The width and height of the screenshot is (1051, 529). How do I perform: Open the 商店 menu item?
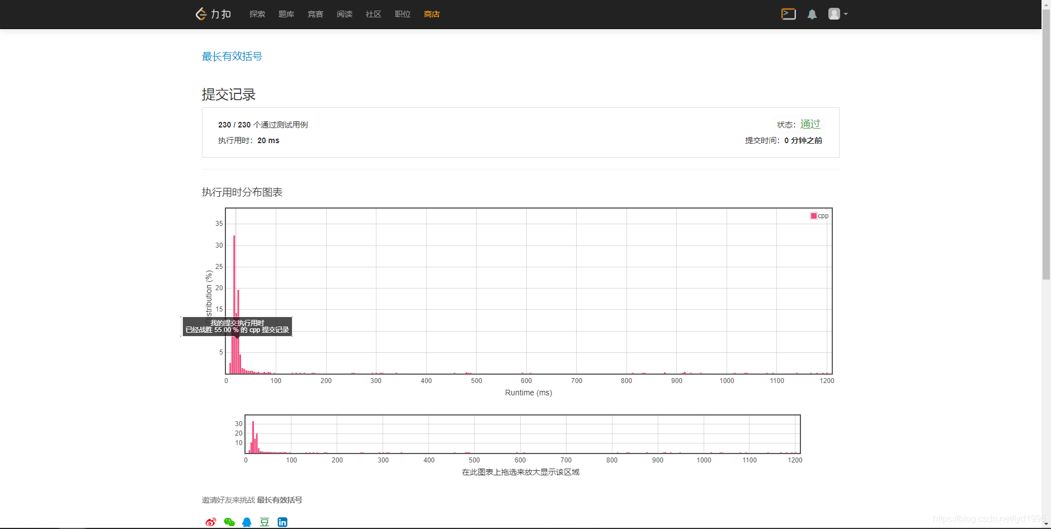[x=432, y=14]
